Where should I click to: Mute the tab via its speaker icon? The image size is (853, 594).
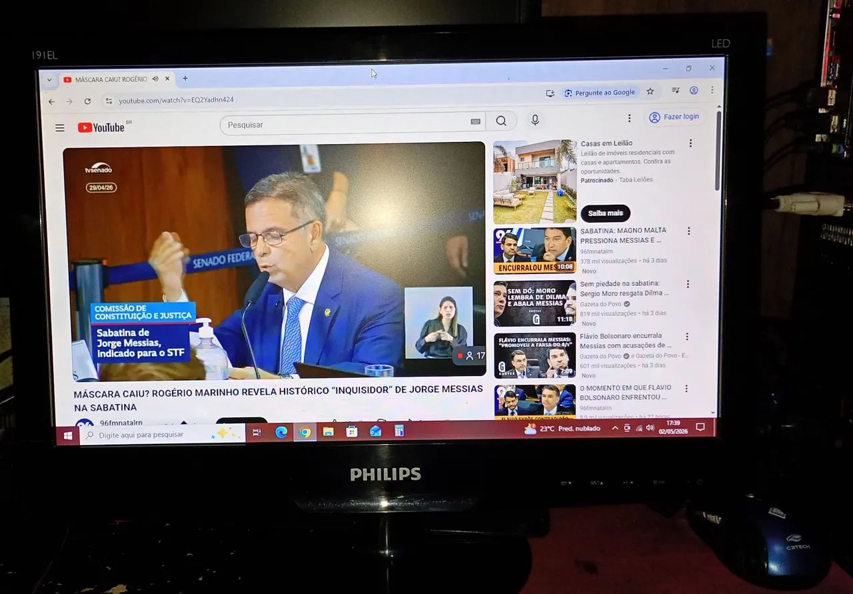(155, 79)
